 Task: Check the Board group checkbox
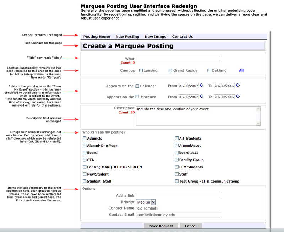[84, 153]
